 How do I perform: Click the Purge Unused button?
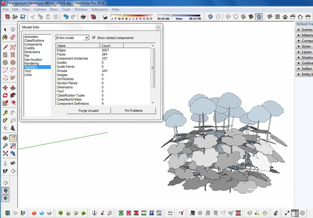[x=89, y=111]
